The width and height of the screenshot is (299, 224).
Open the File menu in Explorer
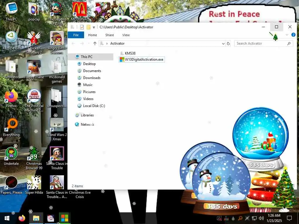coord(76,35)
